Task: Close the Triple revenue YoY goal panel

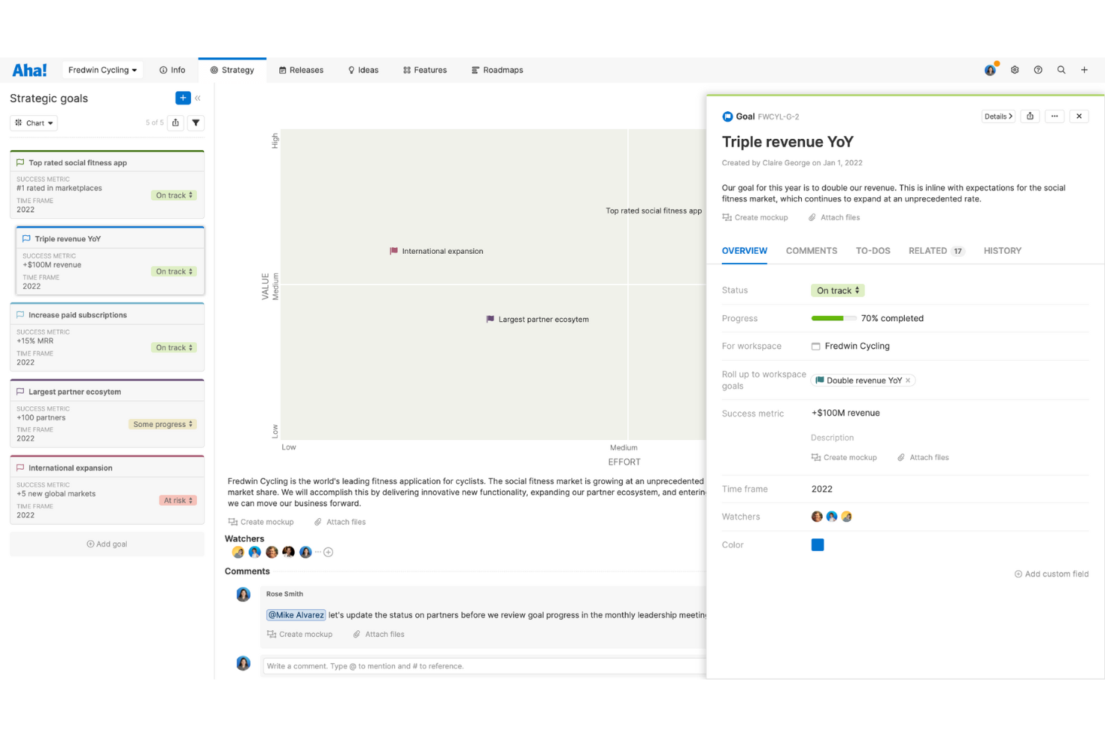Action: (x=1079, y=116)
